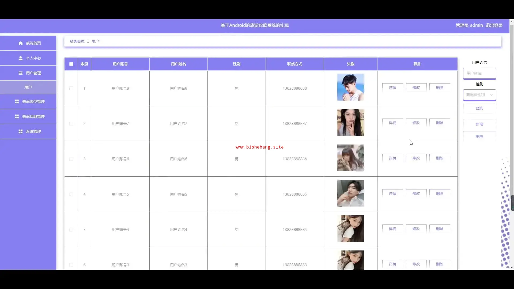Toggle the select-all checkbox in table header
The height and width of the screenshot is (289, 514).
[x=71, y=64]
